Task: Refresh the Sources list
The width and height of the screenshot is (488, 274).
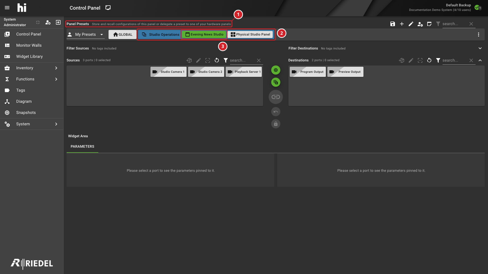Action: [x=217, y=60]
